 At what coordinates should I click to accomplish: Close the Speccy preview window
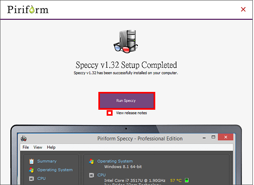226,137
